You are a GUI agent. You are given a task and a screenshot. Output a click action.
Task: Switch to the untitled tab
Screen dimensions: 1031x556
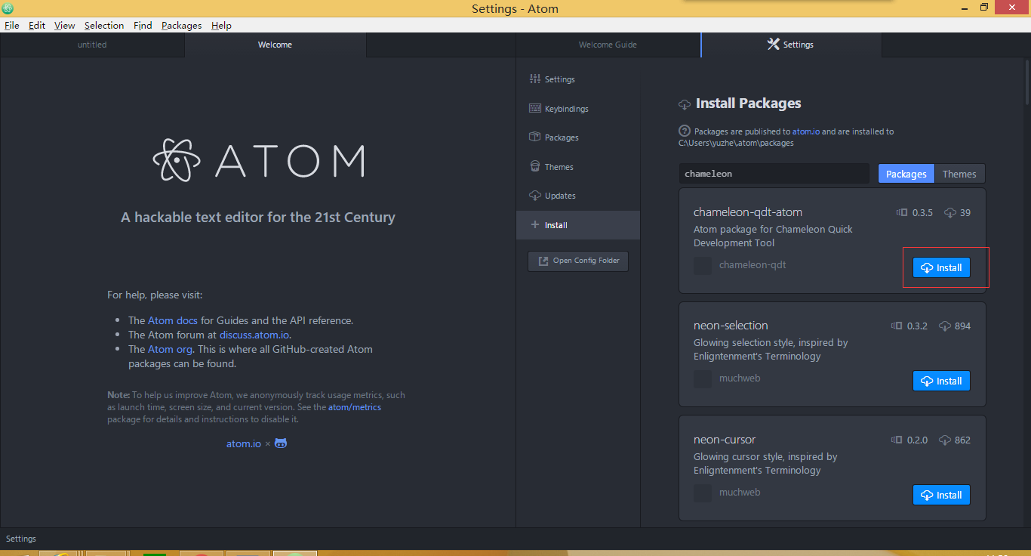92,45
